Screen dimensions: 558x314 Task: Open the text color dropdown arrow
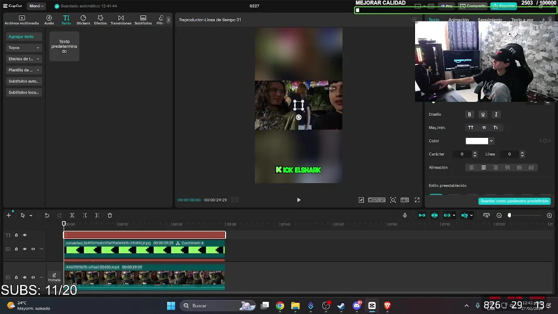pos(491,141)
